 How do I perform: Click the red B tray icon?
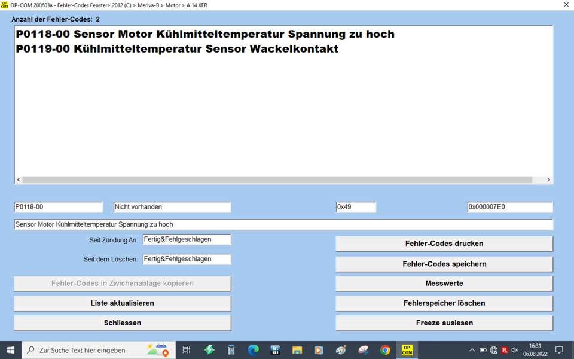coord(505,350)
